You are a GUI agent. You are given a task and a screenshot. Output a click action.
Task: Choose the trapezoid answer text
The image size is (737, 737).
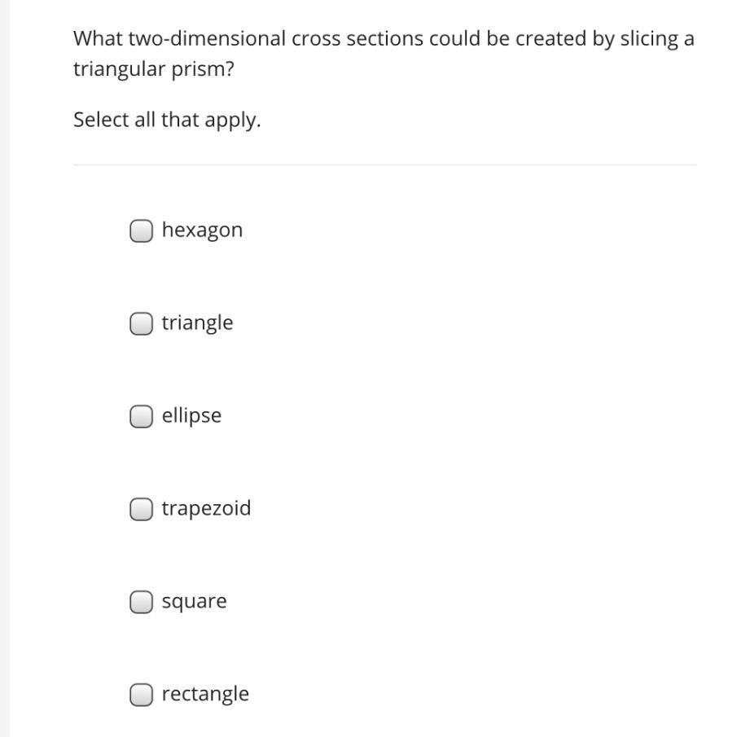(206, 508)
